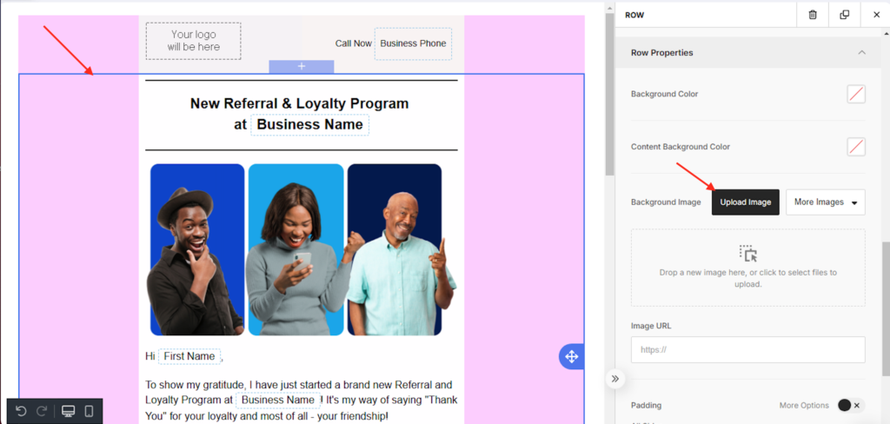Switch to mobile preview
Screen dimensions: 890x424
(89, 411)
